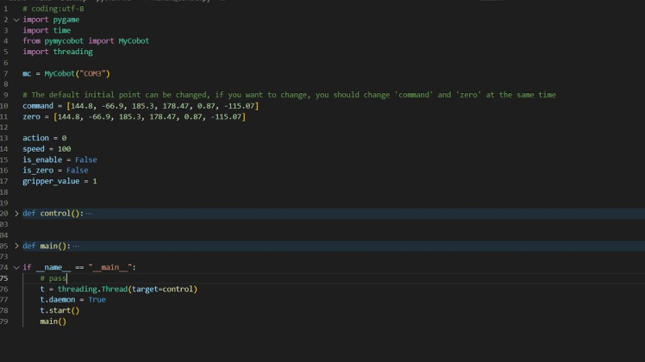
Task: Click the default initial point comment
Action: tap(289, 95)
